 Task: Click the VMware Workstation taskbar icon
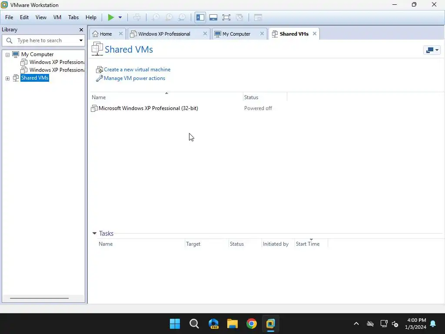270,324
